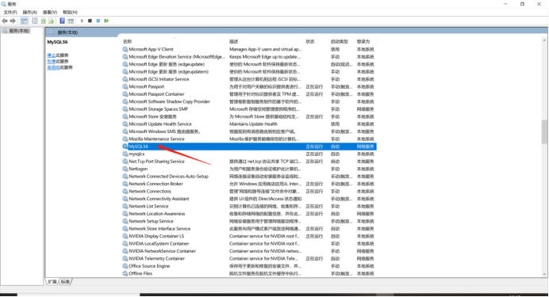Click the Stop Service square icon
Image resolution: width=549 pixels, height=297 pixels.
point(90,21)
